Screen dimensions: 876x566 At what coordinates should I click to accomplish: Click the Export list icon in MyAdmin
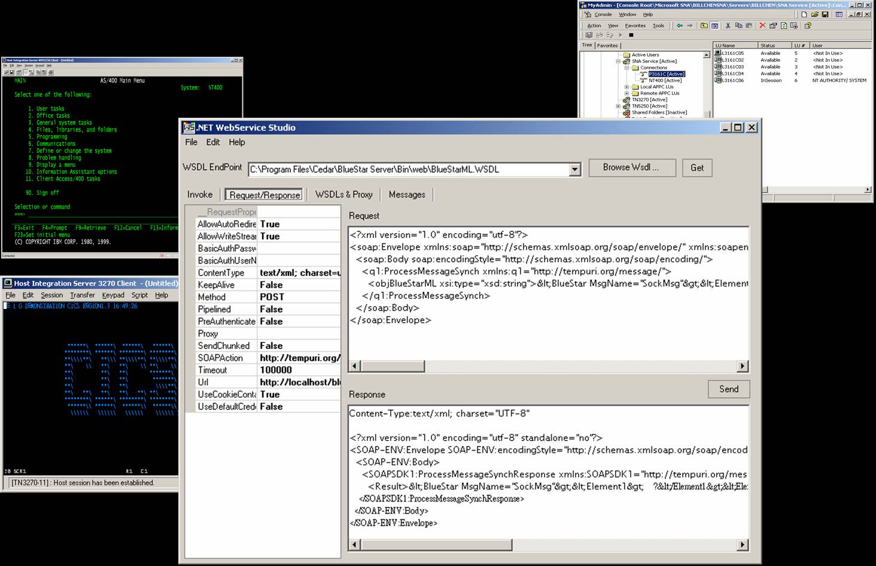click(x=794, y=26)
